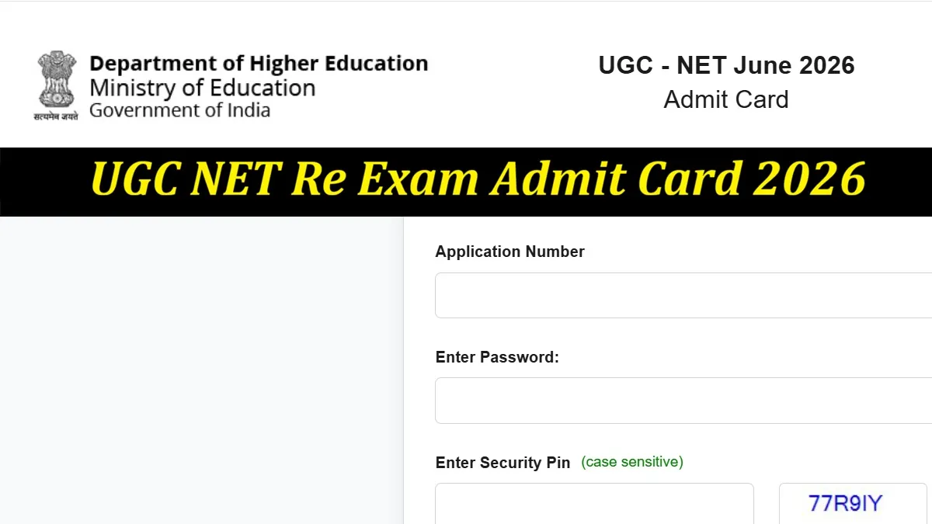The width and height of the screenshot is (932, 524).
Task: Click the National Emblem of India logo
Action: click(x=56, y=80)
